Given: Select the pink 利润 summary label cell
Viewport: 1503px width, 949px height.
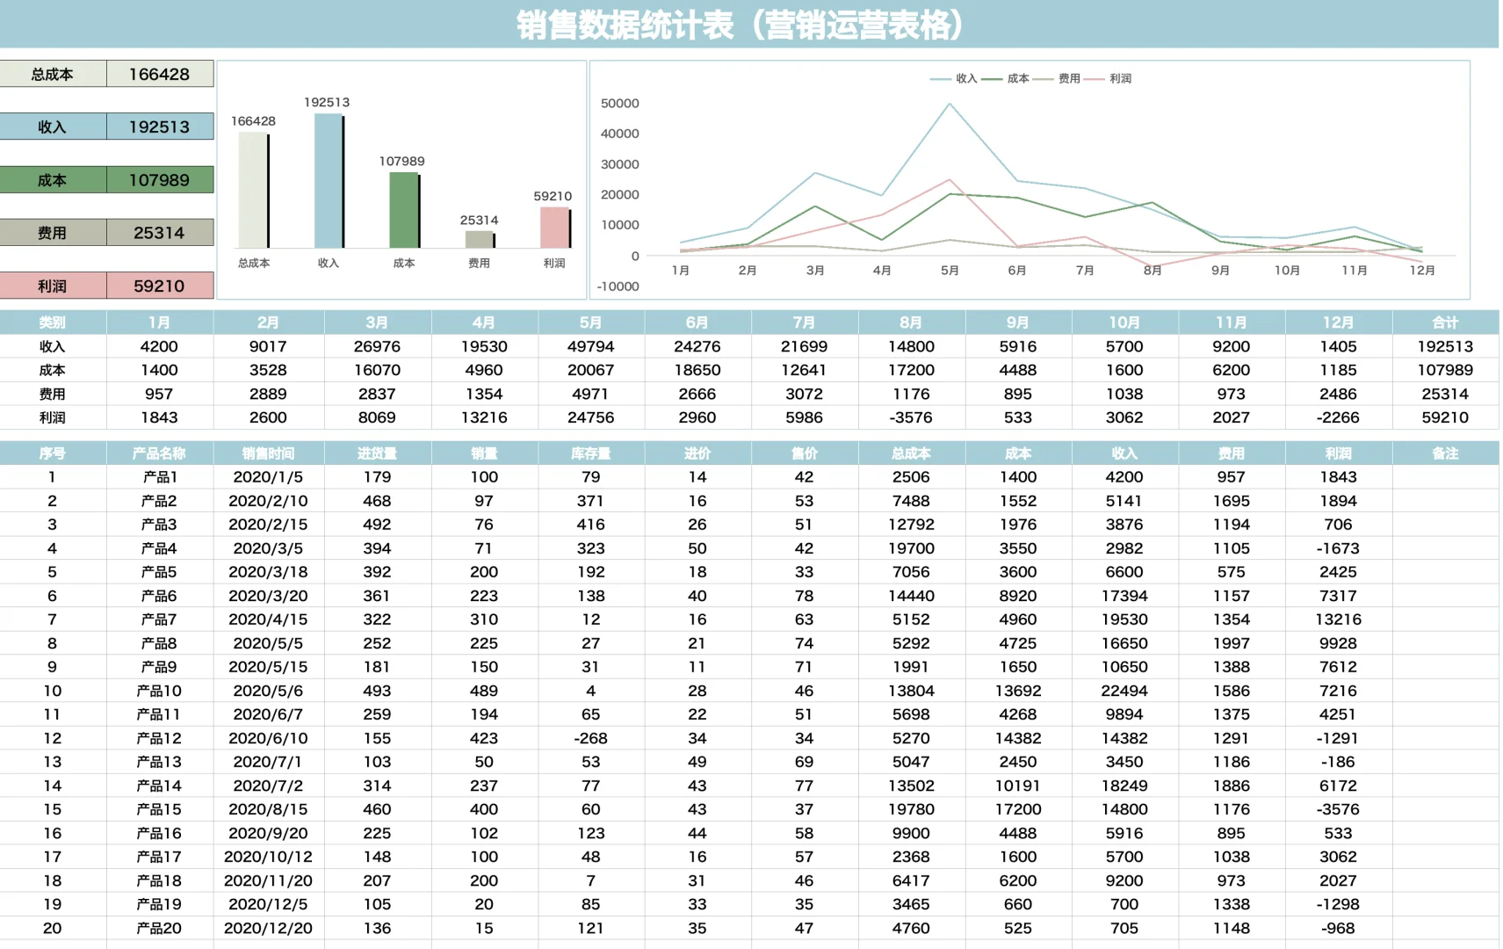Looking at the screenshot, I should point(53,286).
